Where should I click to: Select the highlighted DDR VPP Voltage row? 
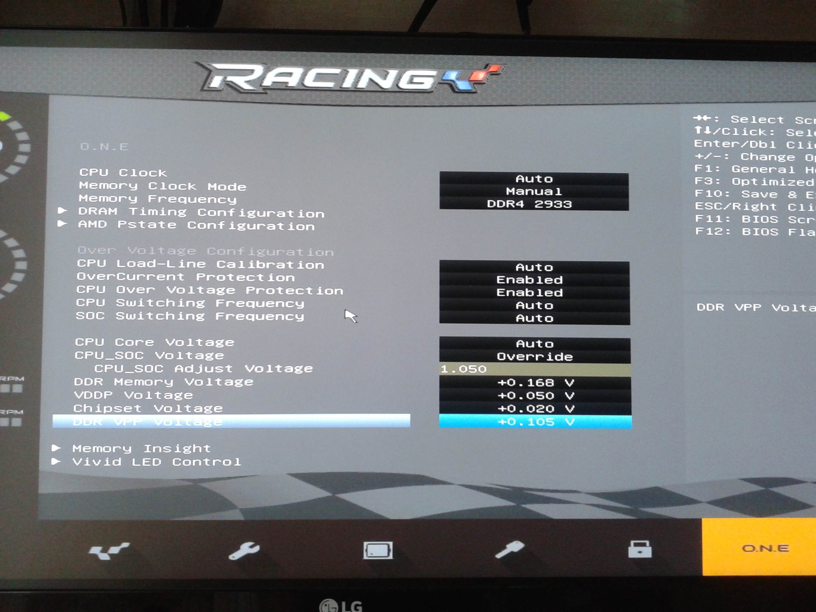[231, 421]
